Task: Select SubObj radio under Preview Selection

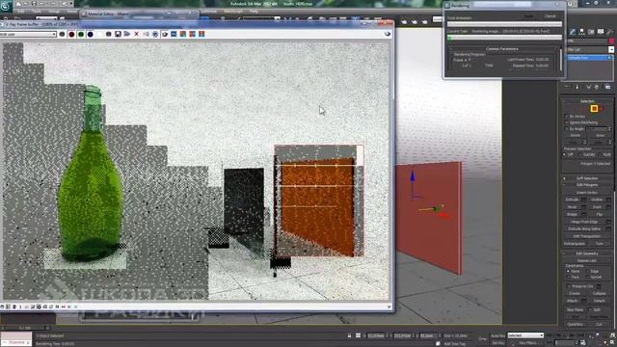Action: click(x=580, y=155)
